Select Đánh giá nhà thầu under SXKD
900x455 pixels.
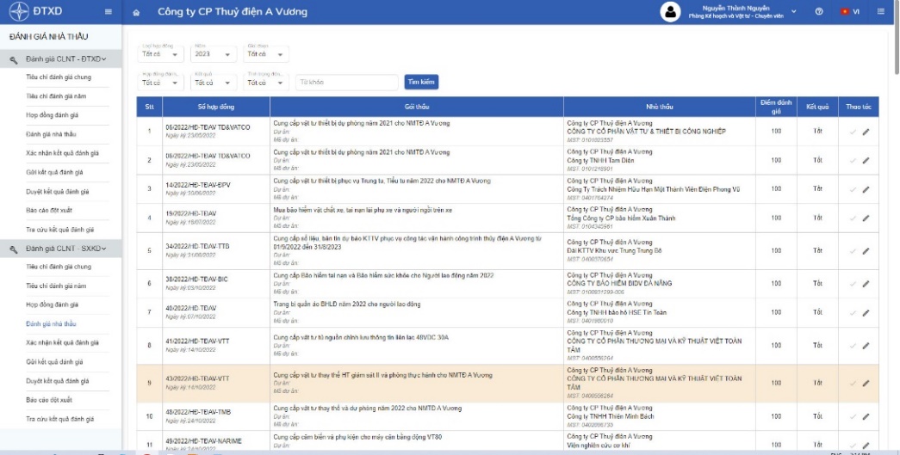coord(51,323)
